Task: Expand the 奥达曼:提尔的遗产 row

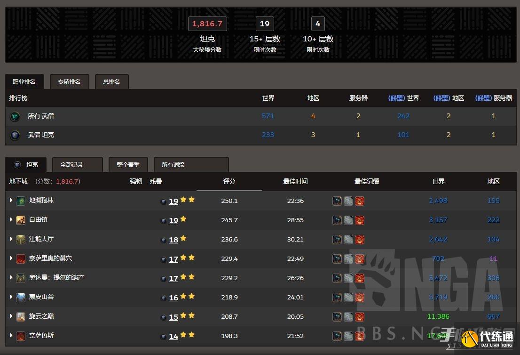Action: click(11, 278)
